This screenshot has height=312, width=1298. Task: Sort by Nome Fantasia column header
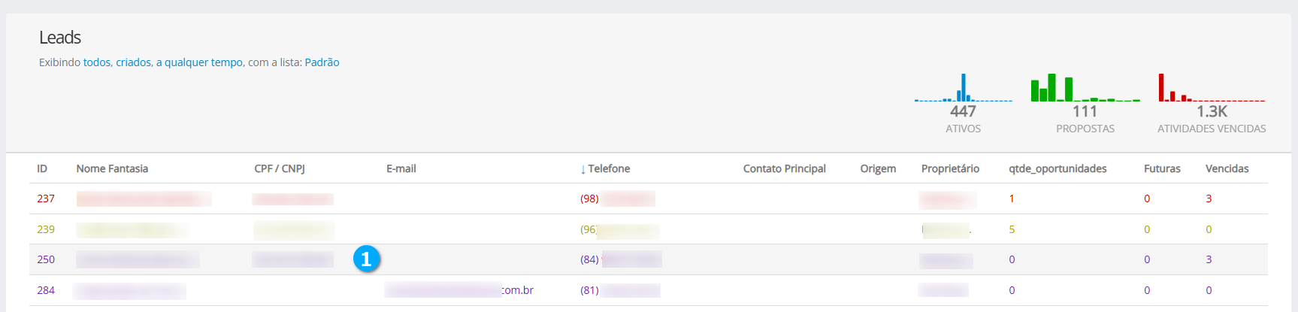(112, 168)
